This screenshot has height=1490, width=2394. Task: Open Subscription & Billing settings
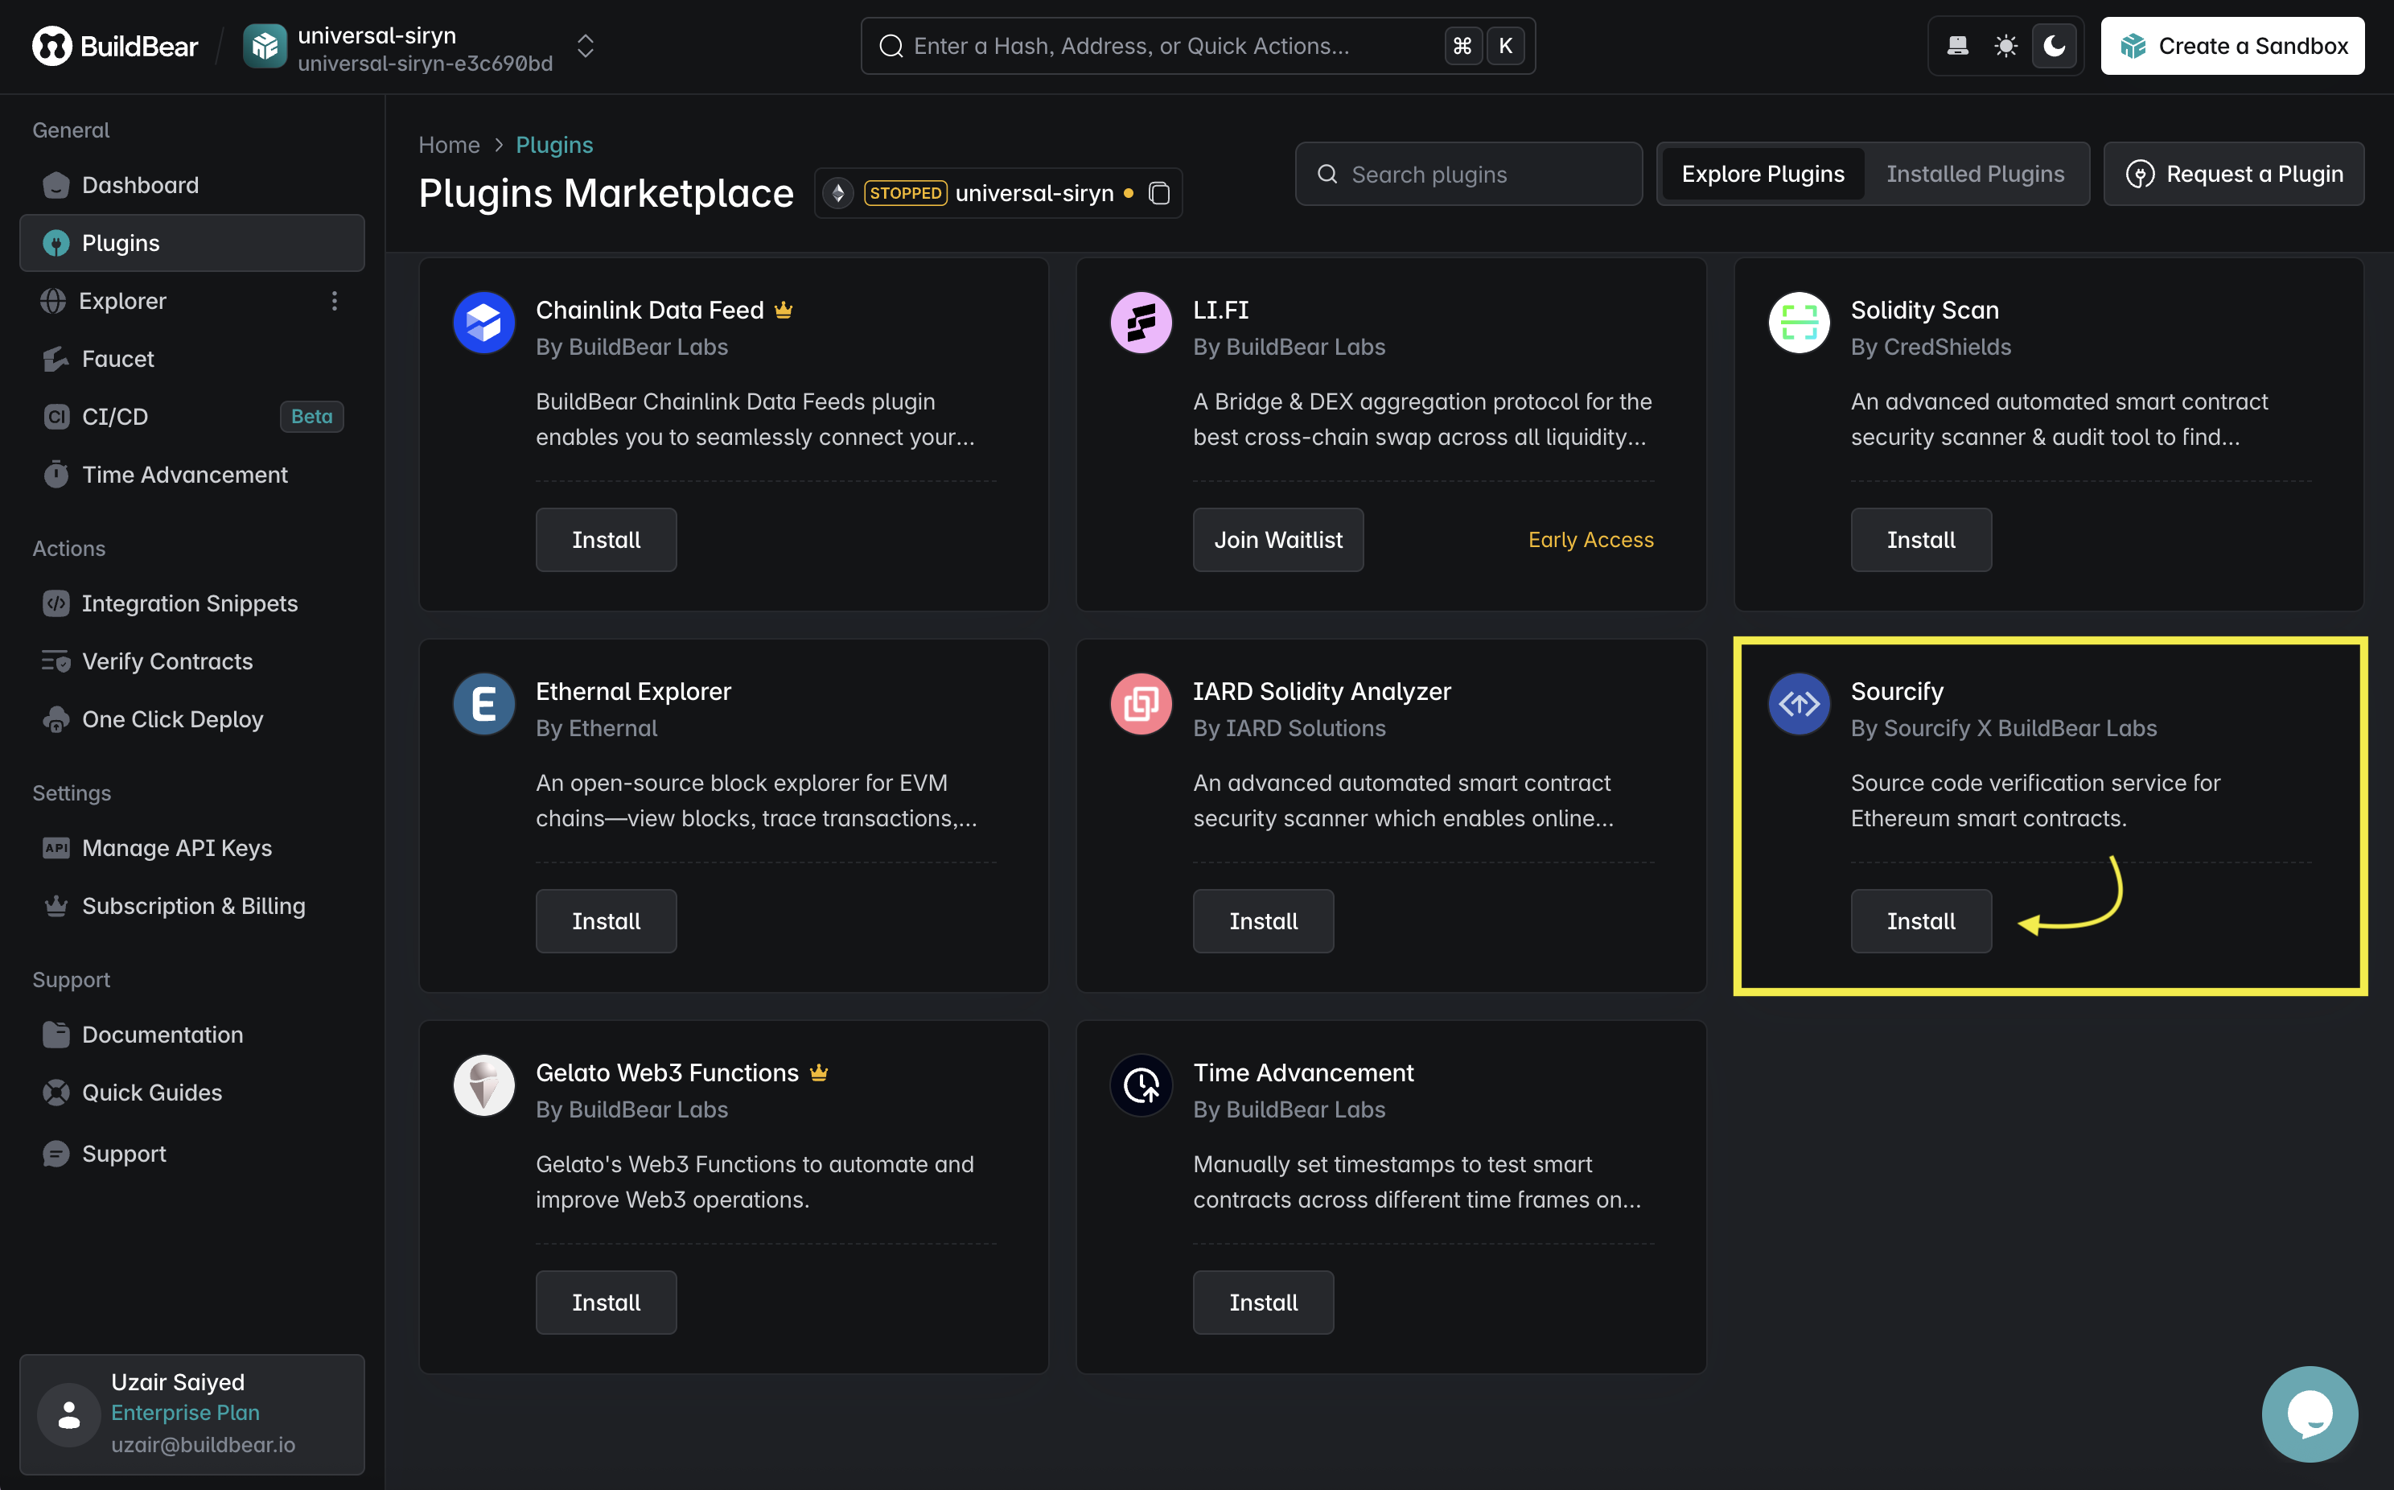(192, 906)
